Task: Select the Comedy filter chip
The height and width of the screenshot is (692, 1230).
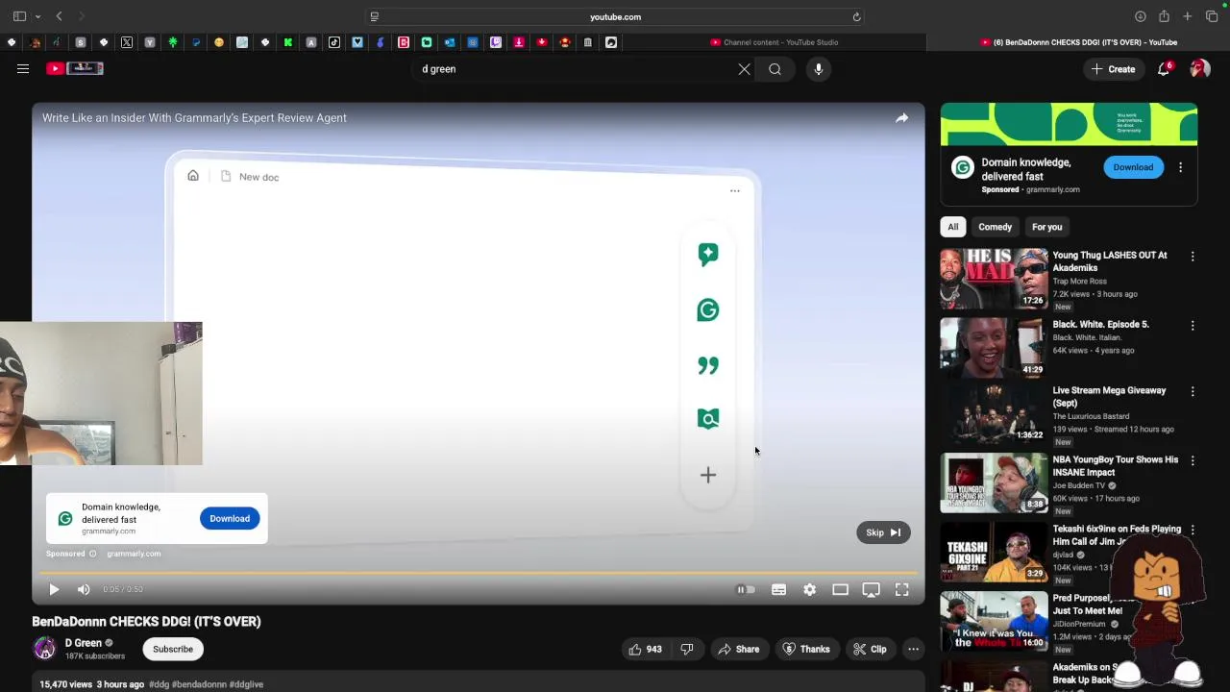Action: (x=995, y=227)
